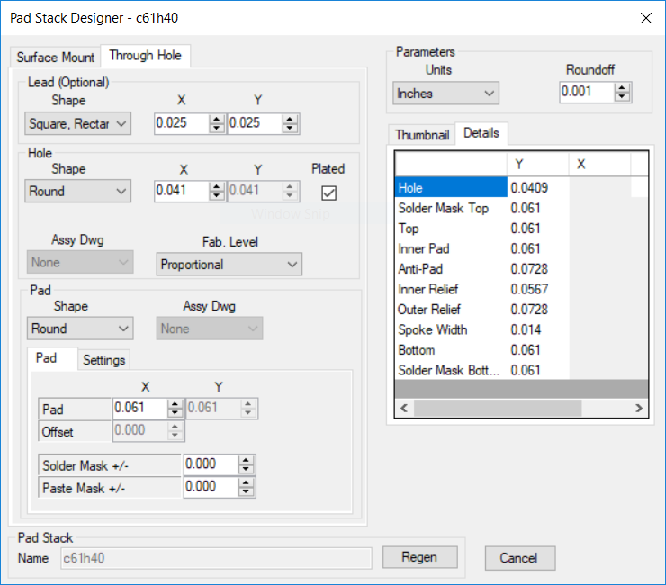Image resolution: width=666 pixels, height=585 pixels.
Task: Open the Hole Shape dropdown
Action: (x=77, y=191)
